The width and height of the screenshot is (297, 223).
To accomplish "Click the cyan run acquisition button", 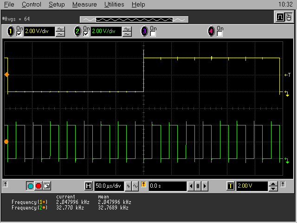I will point(31,186).
